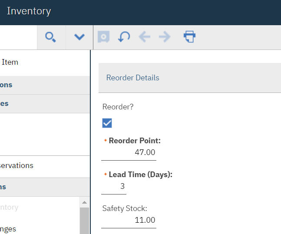Viewport: 281px width, 234px height.
Task: Click the Safety Stock field
Action: (x=129, y=220)
